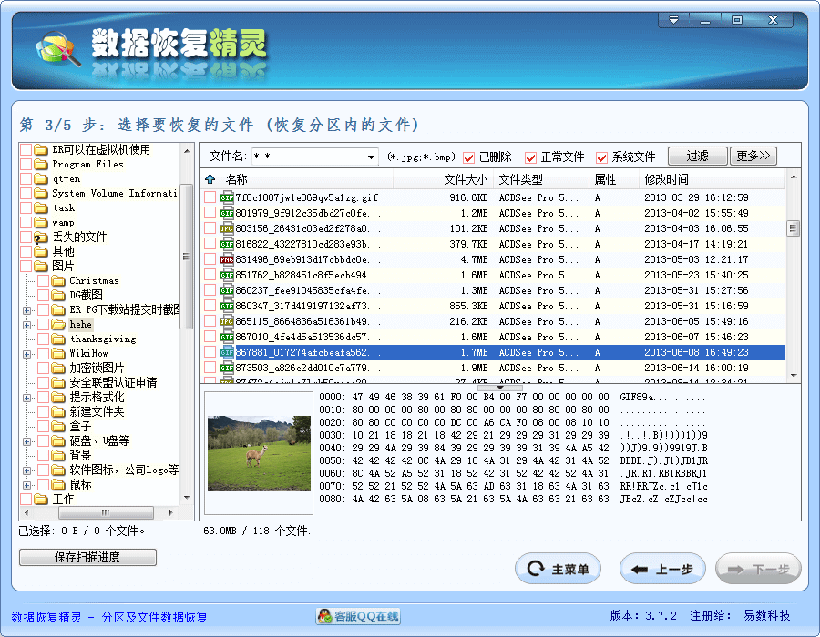Click the GIF icon of file 801979_9f912c35dbd27c0fe
The image size is (820, 637).
click(x=227, y=213)
